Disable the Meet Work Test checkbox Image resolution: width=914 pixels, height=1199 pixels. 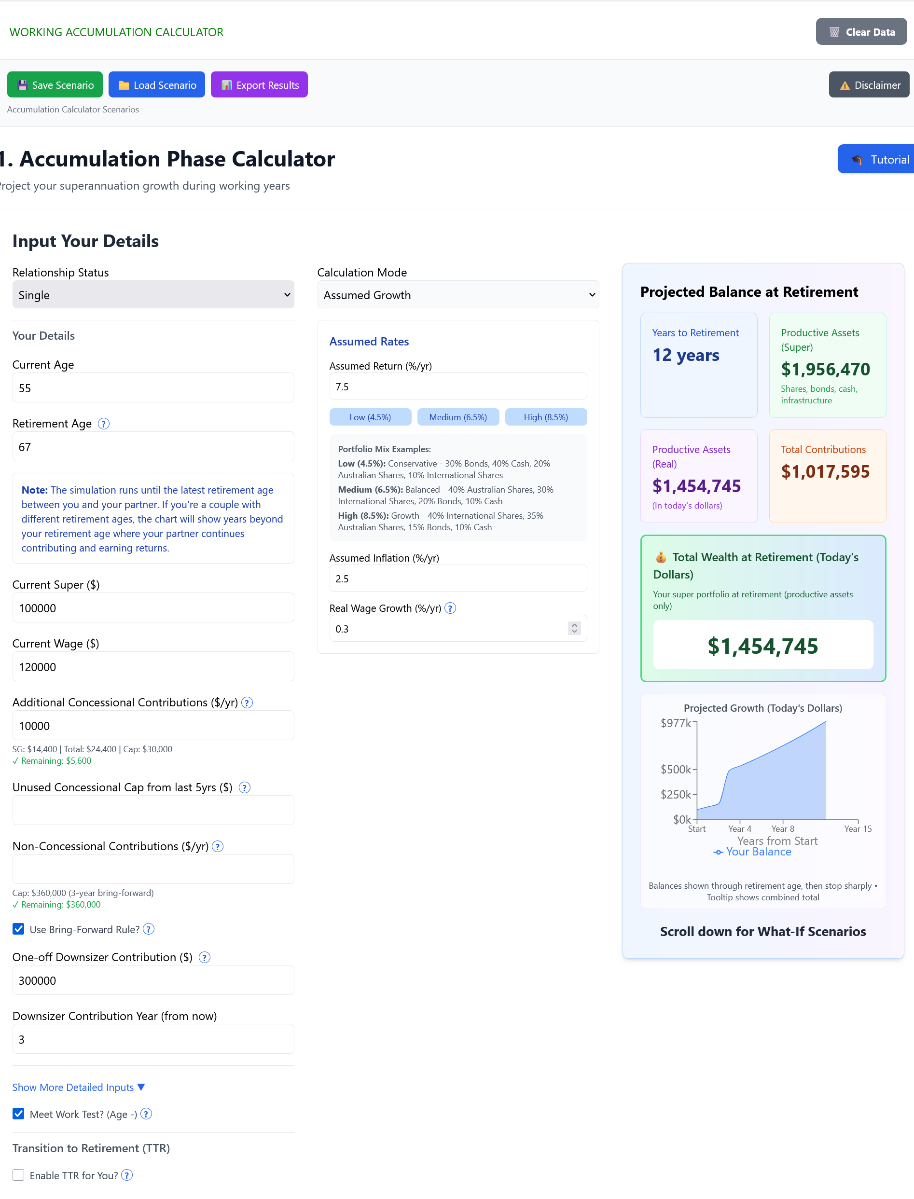18,1114
